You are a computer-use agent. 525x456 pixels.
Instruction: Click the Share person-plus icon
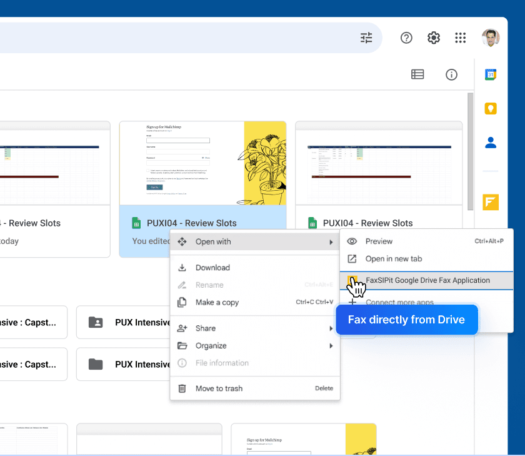[182, 328]
